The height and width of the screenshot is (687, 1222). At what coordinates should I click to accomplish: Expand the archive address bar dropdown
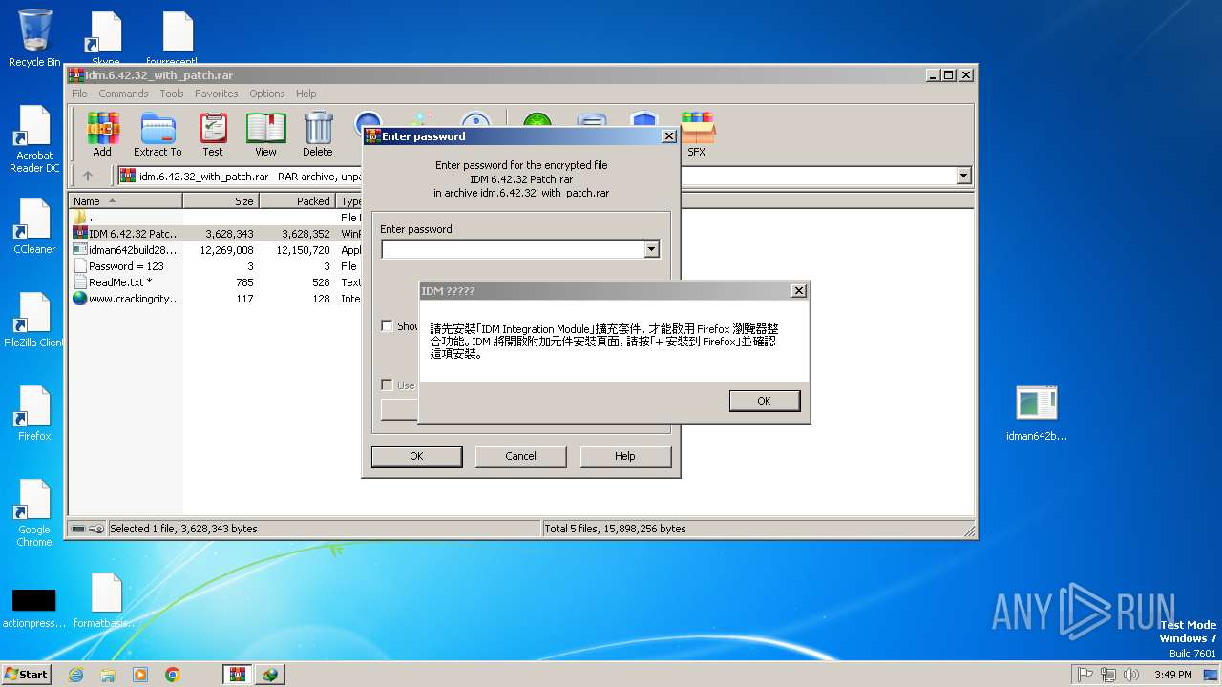coord(963,176)
